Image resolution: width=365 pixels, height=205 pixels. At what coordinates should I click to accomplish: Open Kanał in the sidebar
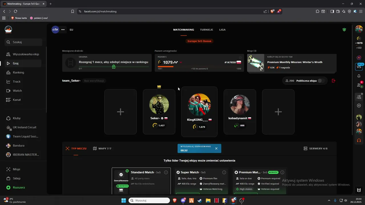point(23,100)
